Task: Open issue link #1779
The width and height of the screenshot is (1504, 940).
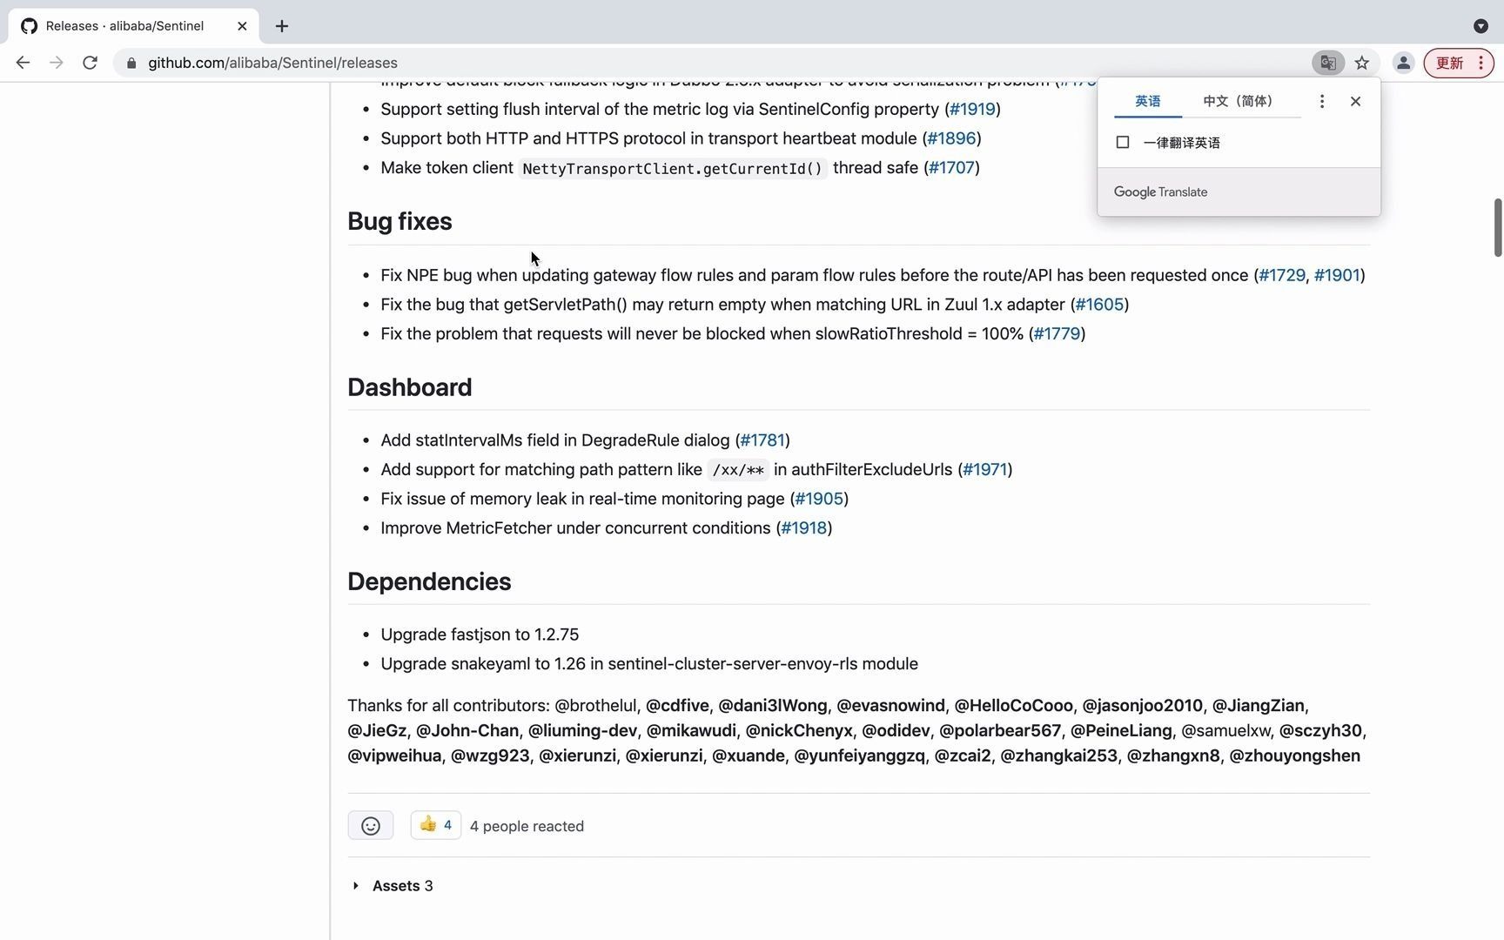Action: coord(1057,333)
